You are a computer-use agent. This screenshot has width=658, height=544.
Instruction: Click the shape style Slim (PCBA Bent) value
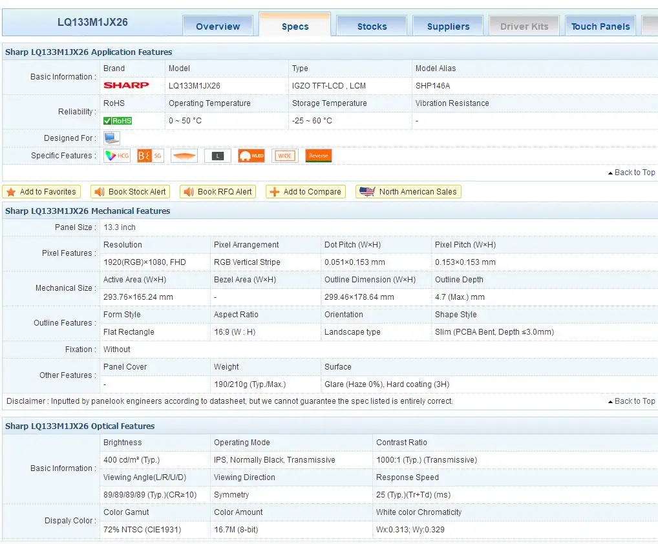coord(494,332)
